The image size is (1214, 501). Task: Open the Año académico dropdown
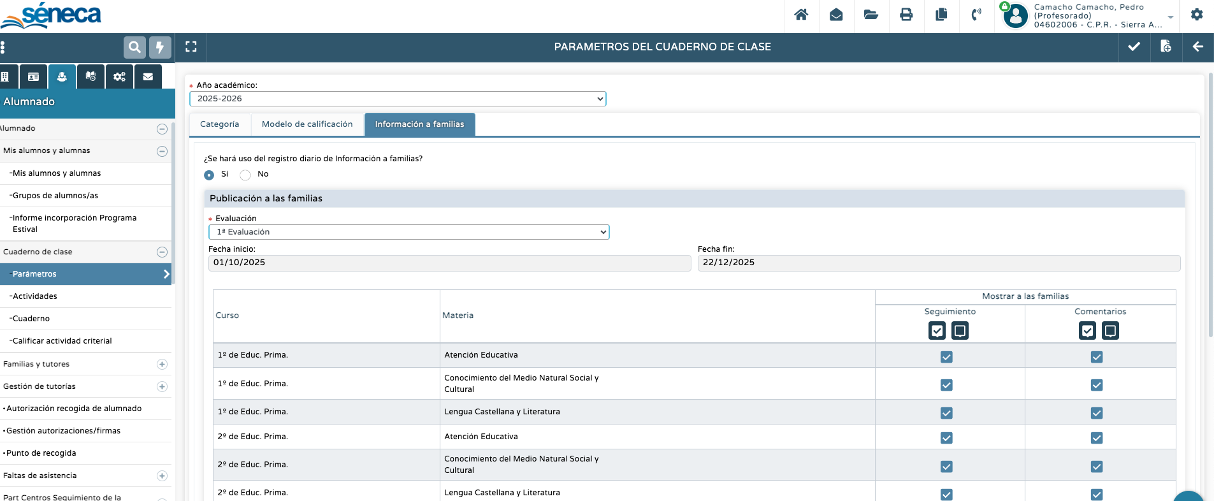pyautogui.click(x=398, y=99)
